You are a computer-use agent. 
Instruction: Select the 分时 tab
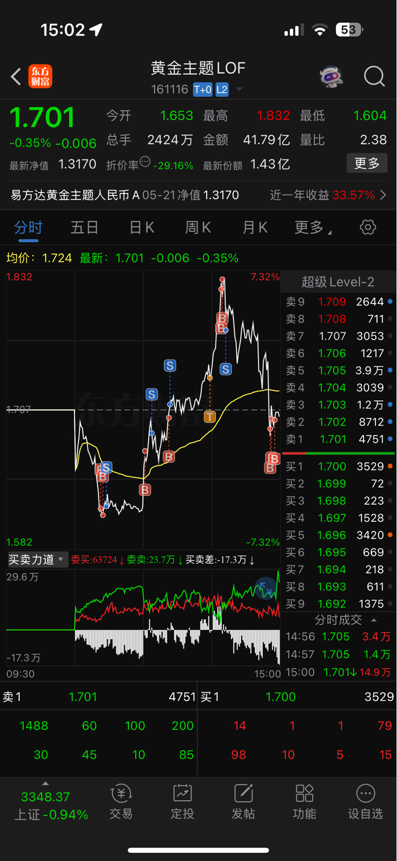click(x=28, y=228)
